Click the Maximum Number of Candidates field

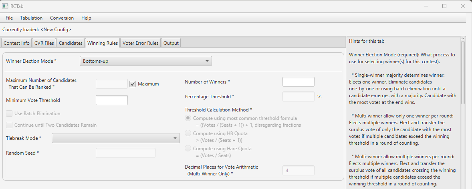coord(112,84)
